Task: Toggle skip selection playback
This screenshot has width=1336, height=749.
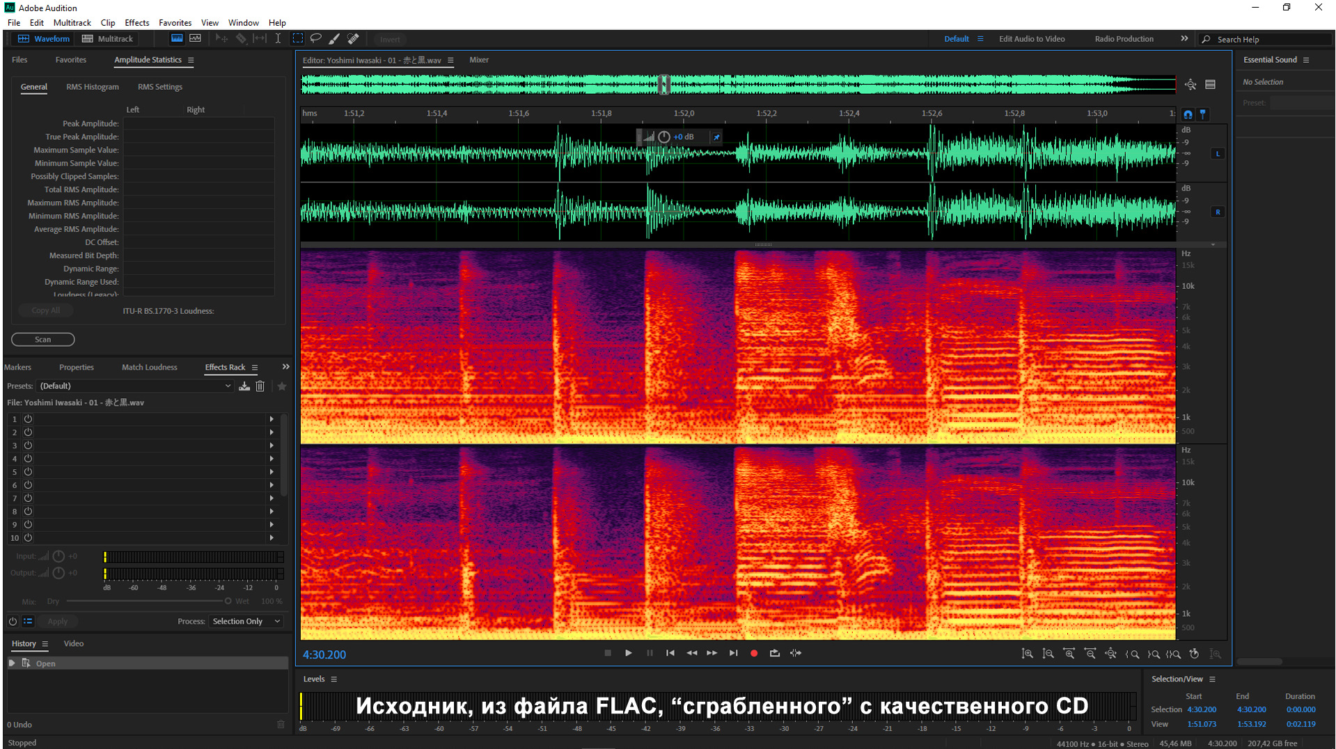Action: point(796,654)
